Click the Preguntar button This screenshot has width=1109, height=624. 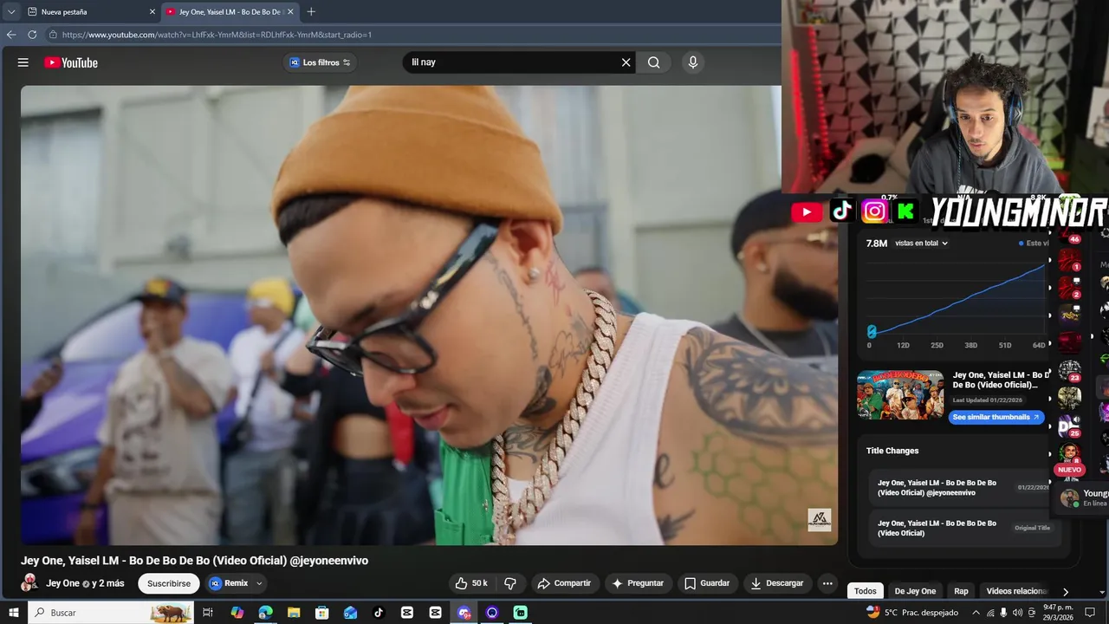[638, 583]
